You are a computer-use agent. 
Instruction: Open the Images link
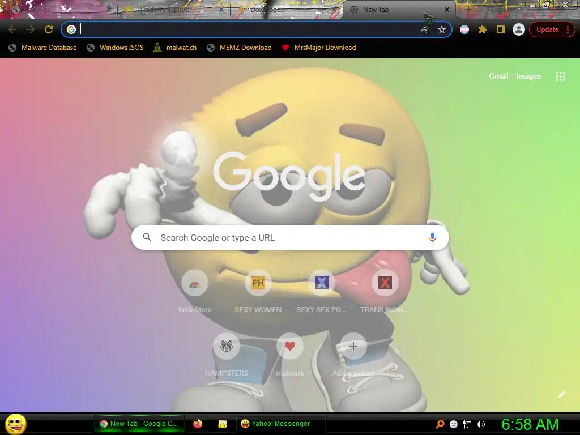528,76
